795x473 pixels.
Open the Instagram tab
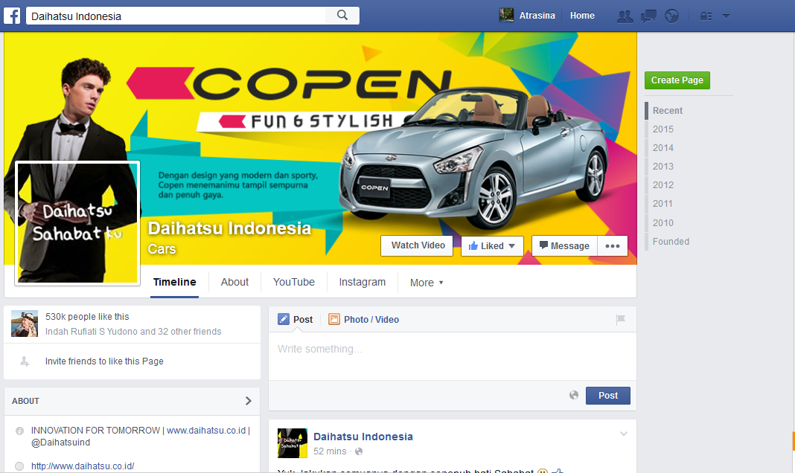(x=363, y=282)
